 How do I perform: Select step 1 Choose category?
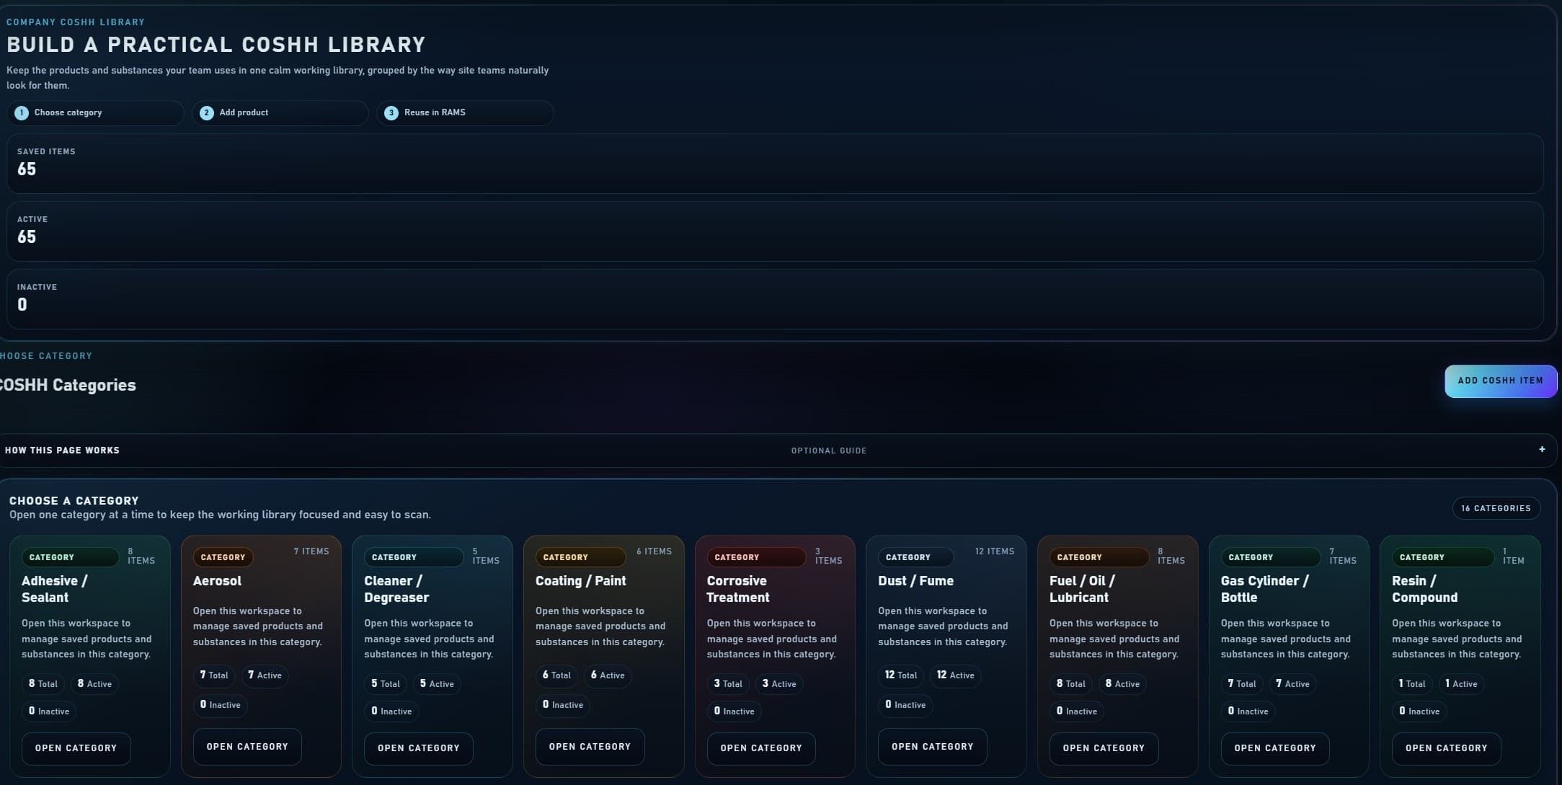click(x=95, y=112)
